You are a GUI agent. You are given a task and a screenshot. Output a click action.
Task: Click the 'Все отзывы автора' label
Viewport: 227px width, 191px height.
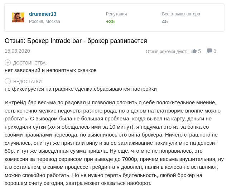click(181, 14)
